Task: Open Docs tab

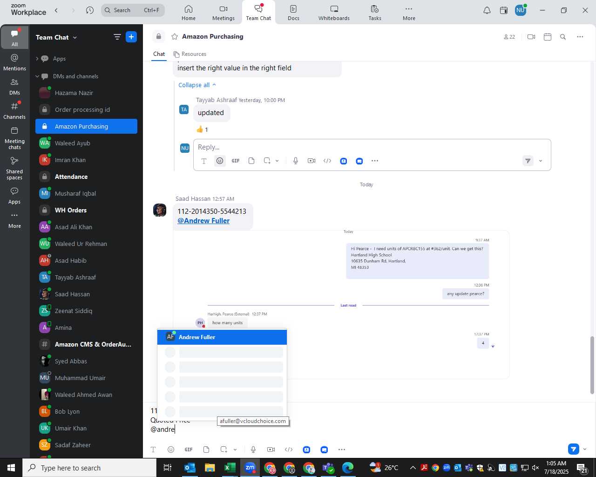Action: tap(293, 13)
